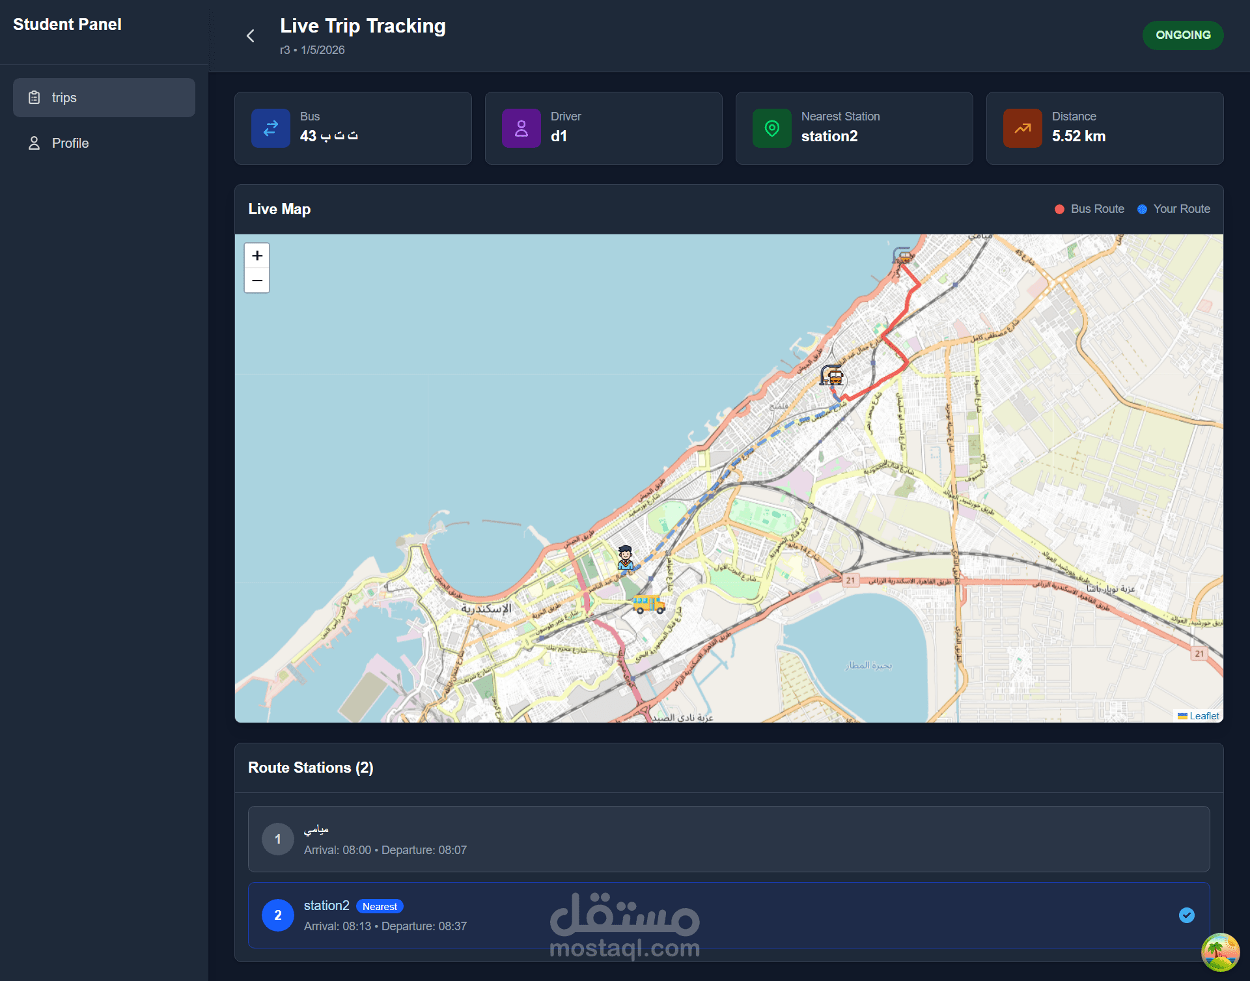Click the purple driver person icon
1250x981 pixels.
(x=521, y=128)
